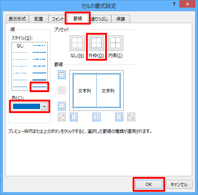The width and height of the screenshot is (198, 195).
Task: Click the キャンセル button
Action: (x=179, y=185)
